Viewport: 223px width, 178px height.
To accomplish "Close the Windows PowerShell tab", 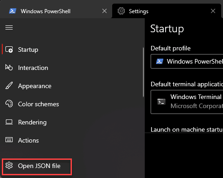I will coord(104,11).
